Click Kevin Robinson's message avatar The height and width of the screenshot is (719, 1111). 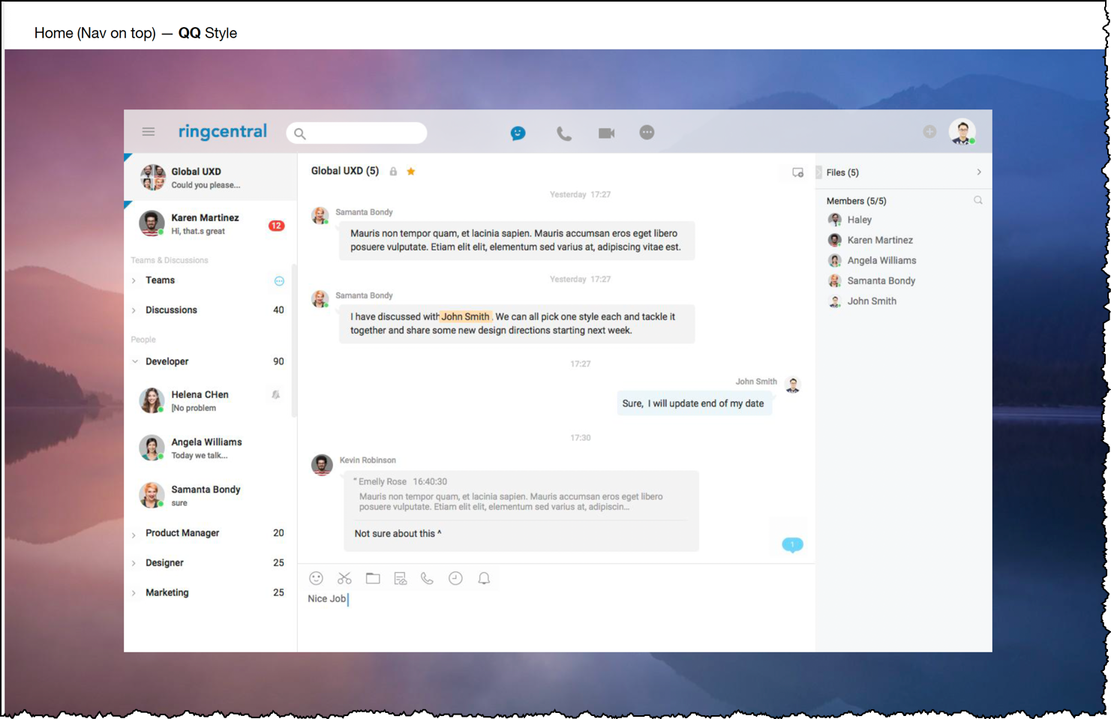322,465
